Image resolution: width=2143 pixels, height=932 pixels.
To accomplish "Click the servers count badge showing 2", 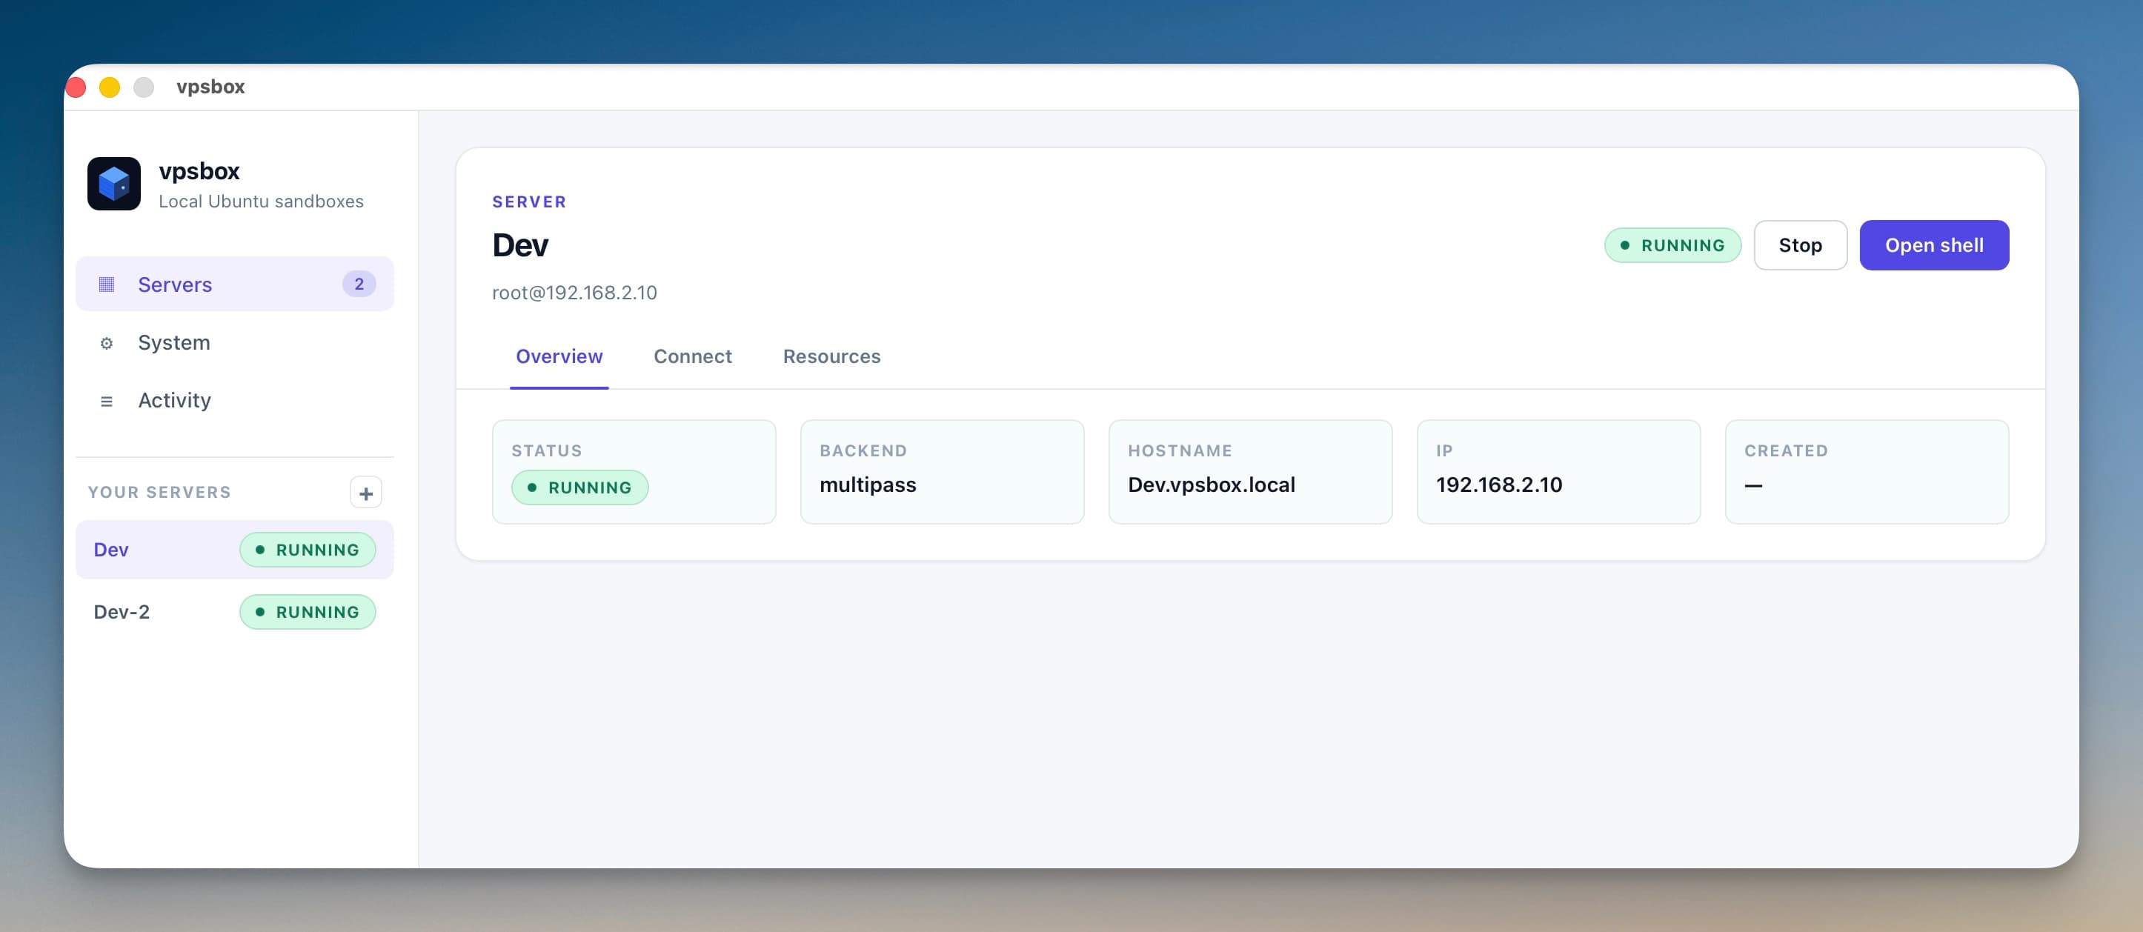I will [x=359, y=284].
